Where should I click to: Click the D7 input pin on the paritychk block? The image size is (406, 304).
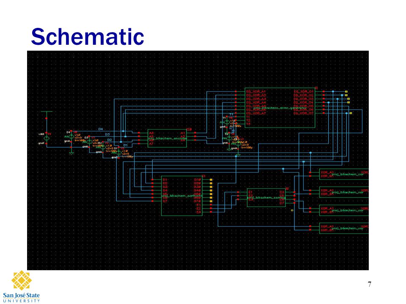[x=165, y=201]
